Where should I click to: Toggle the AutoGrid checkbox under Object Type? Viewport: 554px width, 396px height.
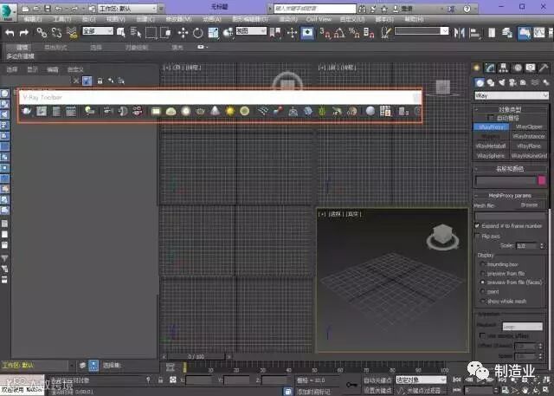(491, 117)
